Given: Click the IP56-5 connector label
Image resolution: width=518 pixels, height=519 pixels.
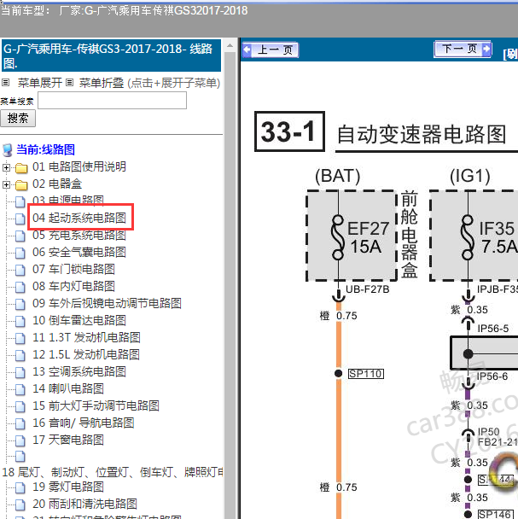Looking at the screenshot, I should click(x=493, y=329).
